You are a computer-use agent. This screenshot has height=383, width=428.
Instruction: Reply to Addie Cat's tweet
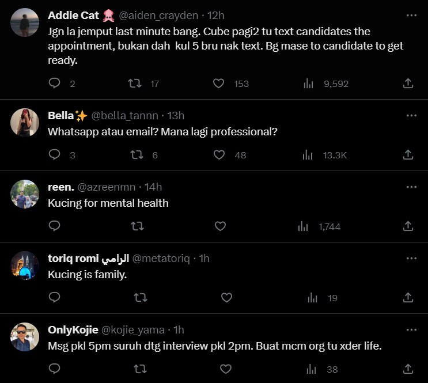click(x=55, y=84)
